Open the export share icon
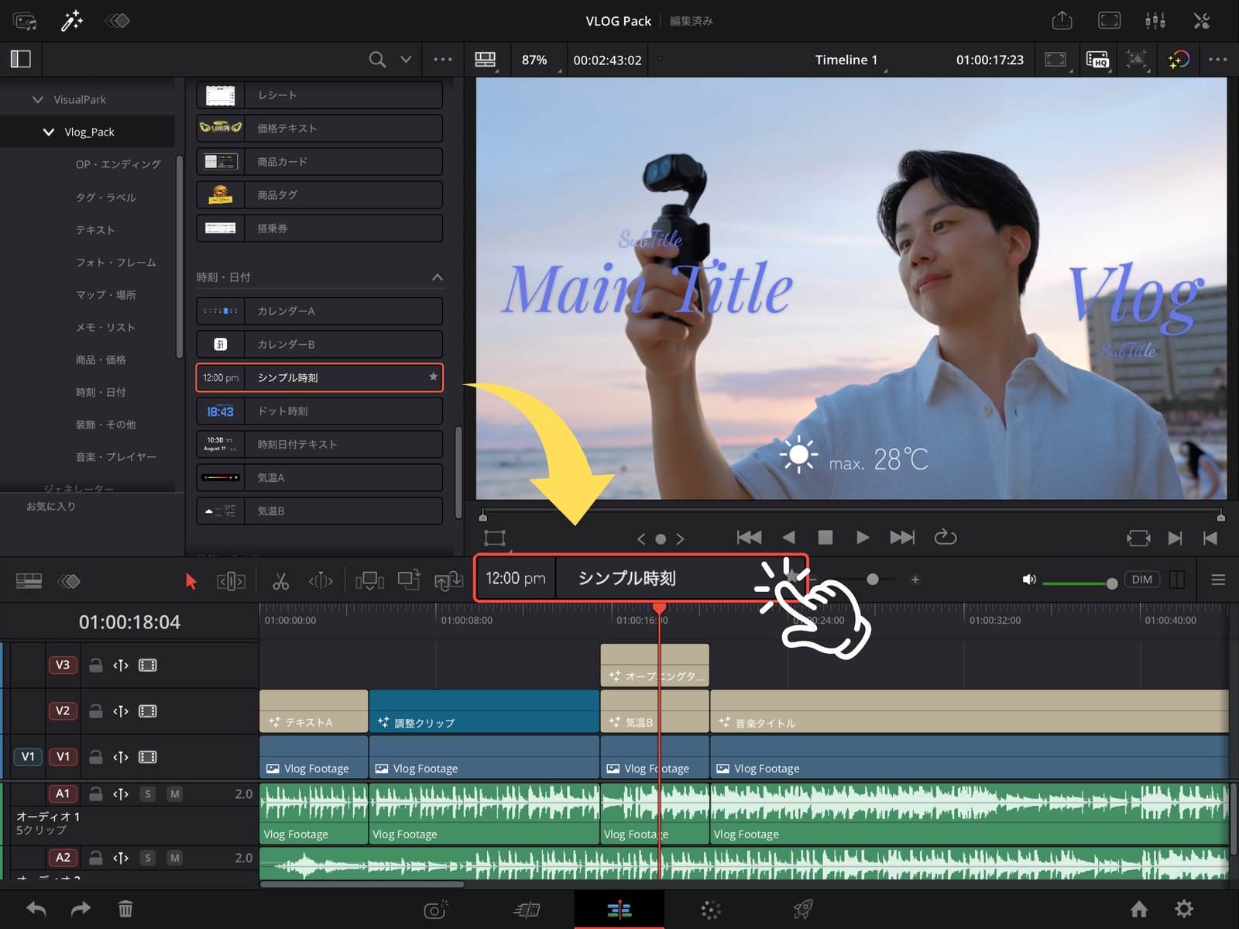This screenshot has width=1239, height=929. (1062, 20)
